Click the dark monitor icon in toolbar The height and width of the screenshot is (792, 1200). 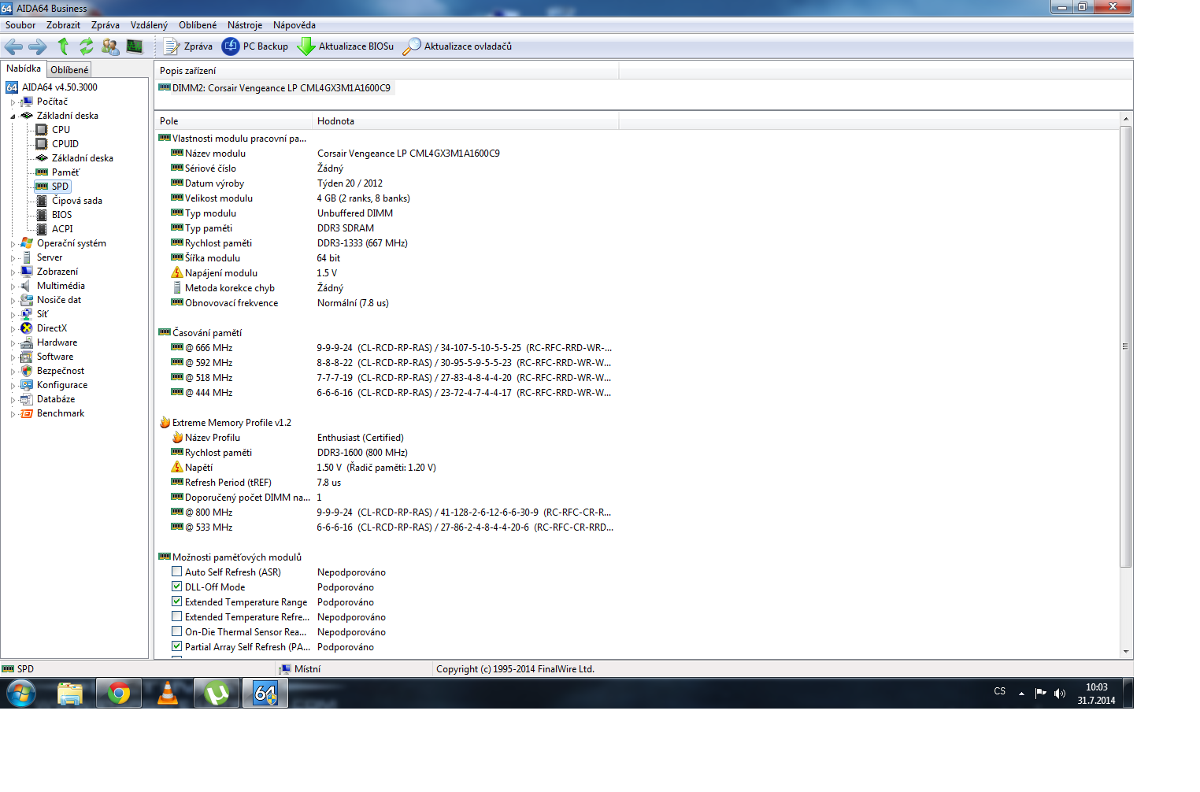click(x=135, y=46)
